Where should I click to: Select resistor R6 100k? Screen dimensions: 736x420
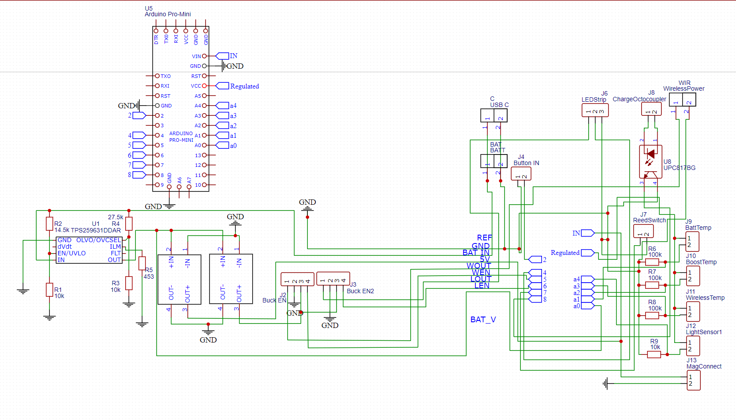tap(652, 262)
